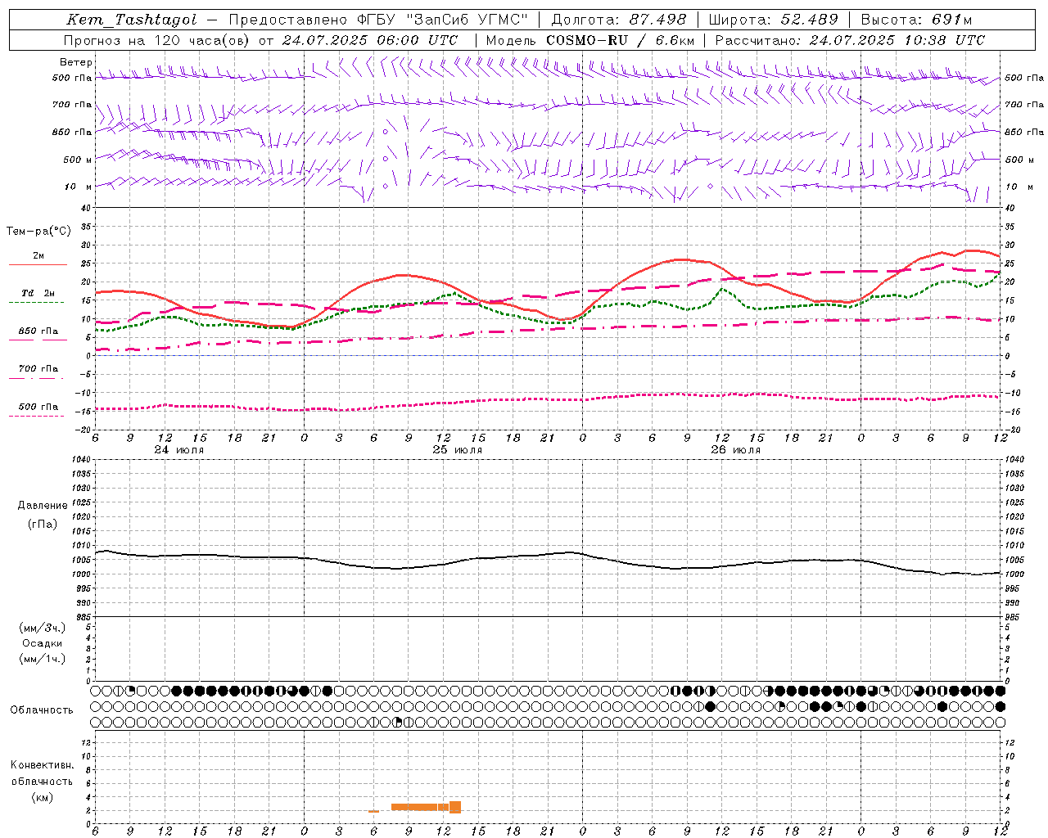
Task: Click the '(мм/3ч.)' precipitation unit label
Action: (43, 628)
